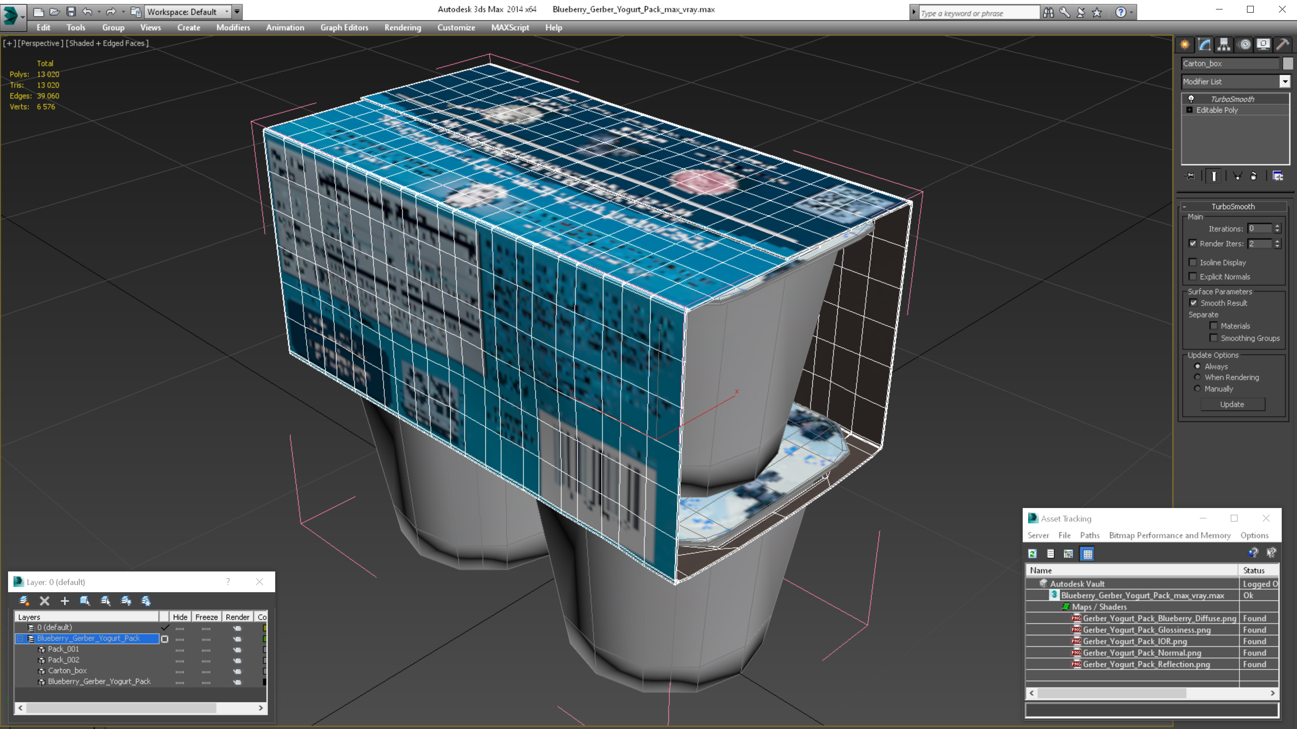Open Paths menu in Asset Tracking
Viewport: 1297px width, 729px height.
1089,535
